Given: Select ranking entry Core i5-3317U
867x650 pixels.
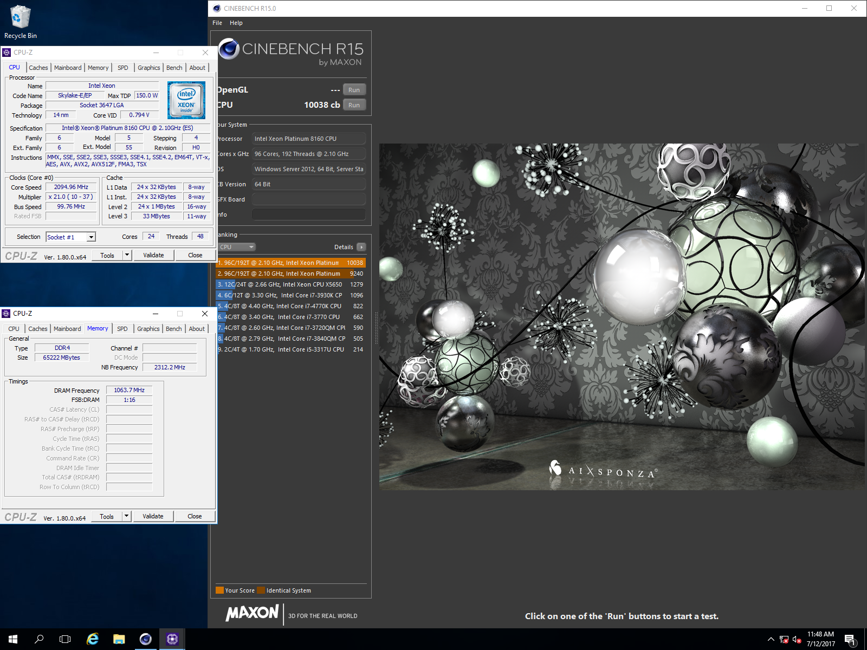Looking at the screenshot, I should pos(290,349).
